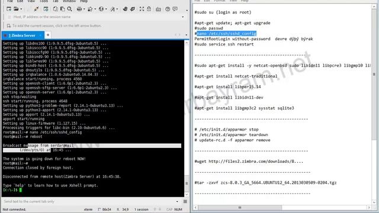Click the host or IP address bar
The height and width of the screenshot is (213, 379).
[95, 17]
